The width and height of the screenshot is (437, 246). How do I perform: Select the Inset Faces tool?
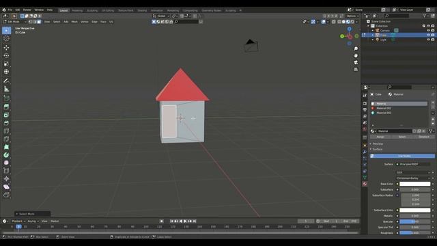tap(6, 115)
